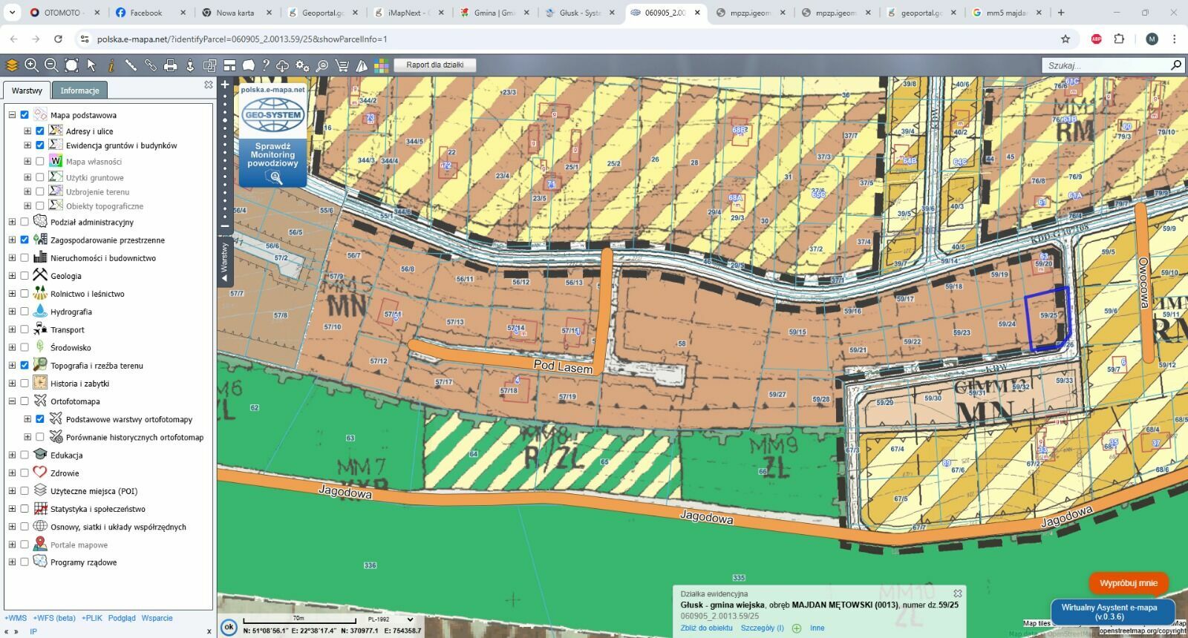Click the Szukaj search input field
Screen dimensions: 1188x638
1103,65
